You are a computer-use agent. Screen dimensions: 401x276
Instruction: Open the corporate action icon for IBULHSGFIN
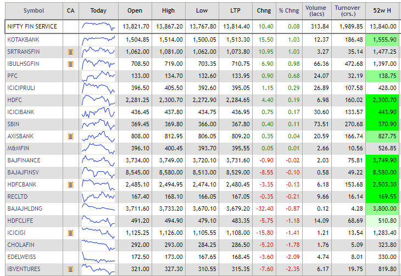click(x=70, y=64)
